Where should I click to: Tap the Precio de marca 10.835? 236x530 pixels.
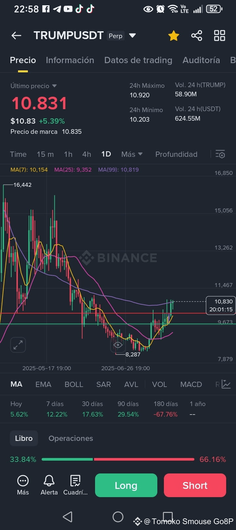point(46,132)
